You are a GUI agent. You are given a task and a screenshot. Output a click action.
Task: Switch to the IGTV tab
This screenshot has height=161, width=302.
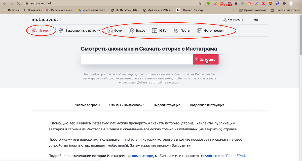click(x=159, y=31)
